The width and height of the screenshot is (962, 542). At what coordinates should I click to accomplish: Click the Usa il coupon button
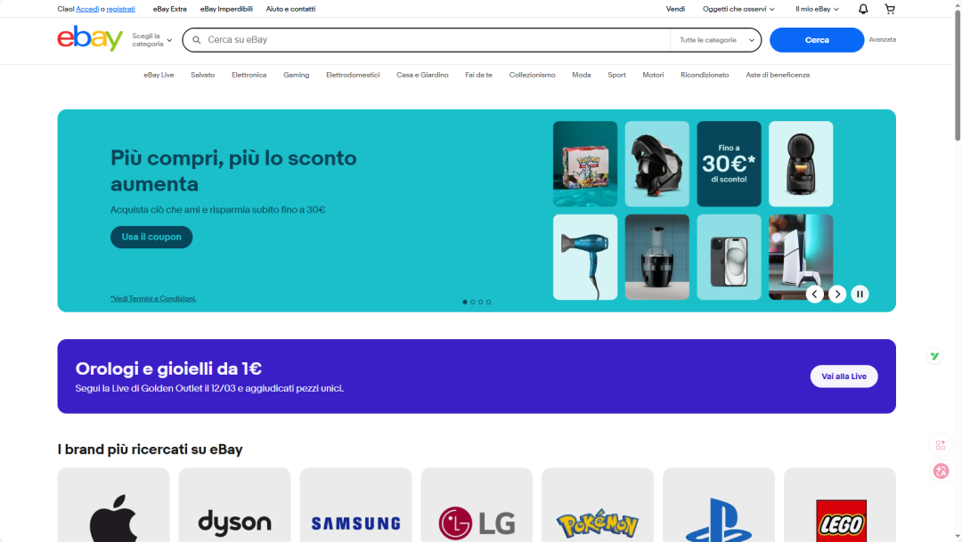coord(151,238)
